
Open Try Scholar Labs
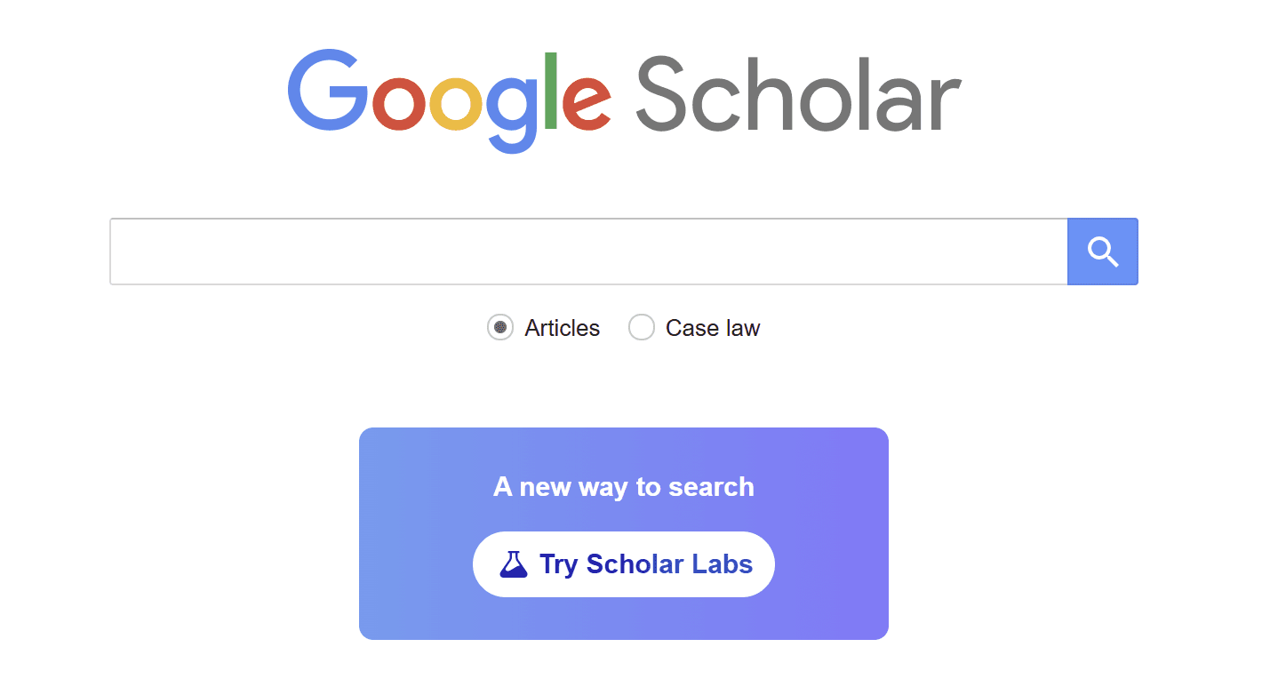tap(624, 564)
